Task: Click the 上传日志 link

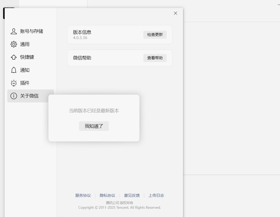Action: click(156, 196)
